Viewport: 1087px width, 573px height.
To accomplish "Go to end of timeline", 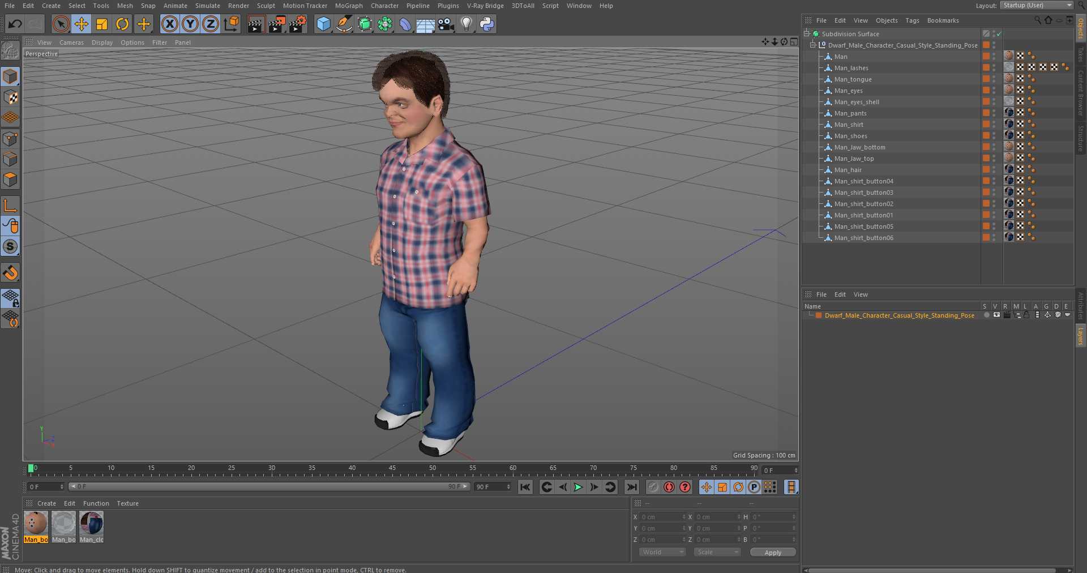I will point(632,487).
